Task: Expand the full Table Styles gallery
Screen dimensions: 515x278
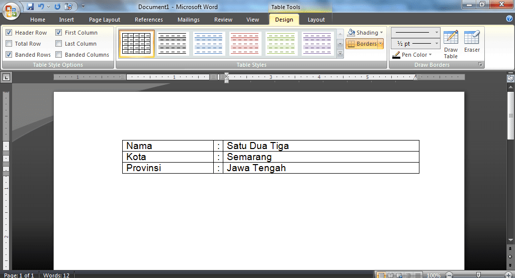Action: coord(340,53)
